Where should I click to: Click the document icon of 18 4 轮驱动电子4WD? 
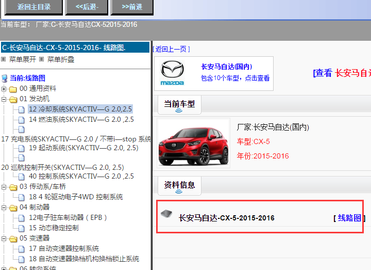[x=22, y=197]
